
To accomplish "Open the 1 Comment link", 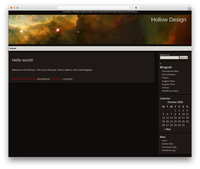I will [x=67, y=79].
